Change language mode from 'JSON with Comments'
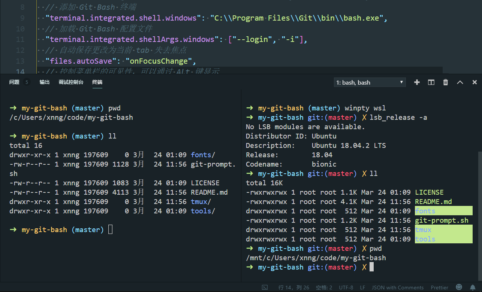Screen dimensions: 482x292 click(398, 287)
